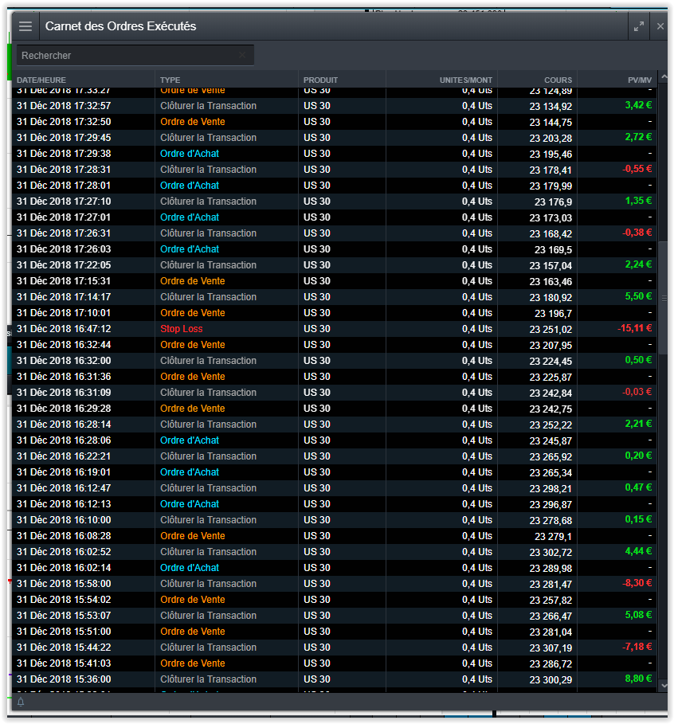This screenshot has width=674, height=724.
Task: Sort by PV/MV column header
Action: point(640,80)
